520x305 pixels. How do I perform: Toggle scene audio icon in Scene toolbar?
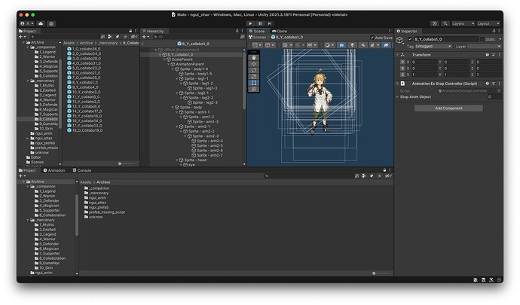pyautogui.click(x=363, y=45)
